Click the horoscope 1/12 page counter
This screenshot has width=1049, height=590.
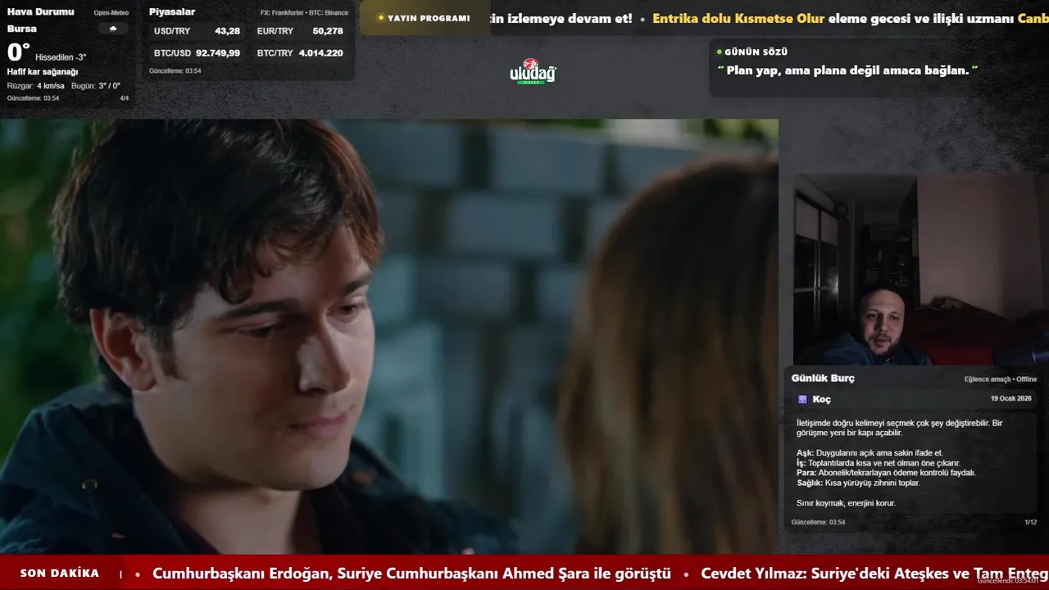1030,522
